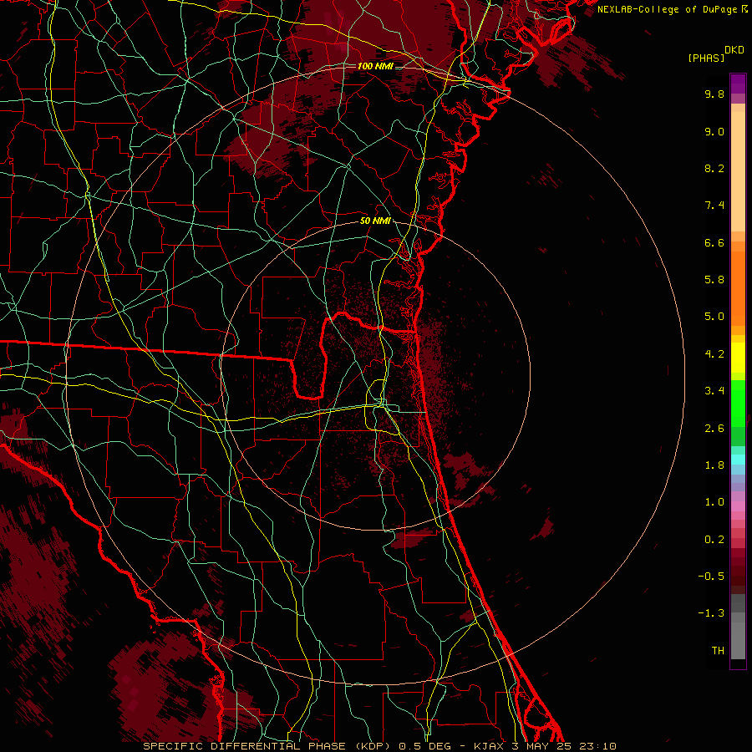Select the -1.3 scale value
Image resolution: width=752 pixels, height=752 pixels.
pos(711,613)
